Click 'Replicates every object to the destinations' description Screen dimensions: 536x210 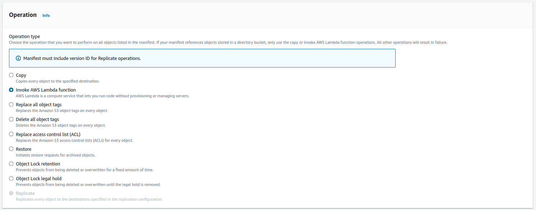89,199
